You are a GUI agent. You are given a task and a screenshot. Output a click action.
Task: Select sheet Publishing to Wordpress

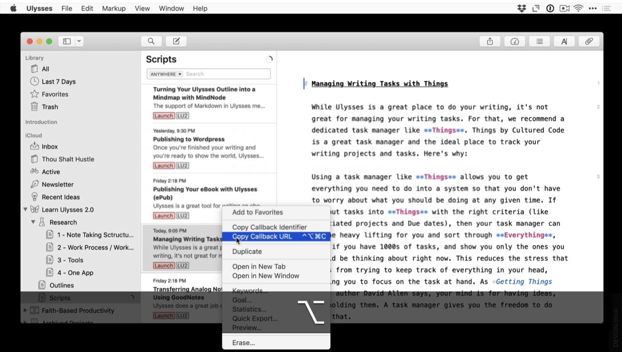[209, 148]
